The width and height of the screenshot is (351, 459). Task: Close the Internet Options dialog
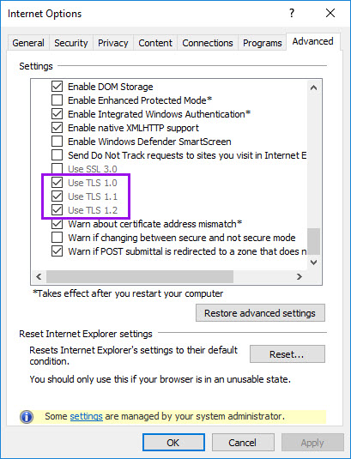tap(330, 13)
